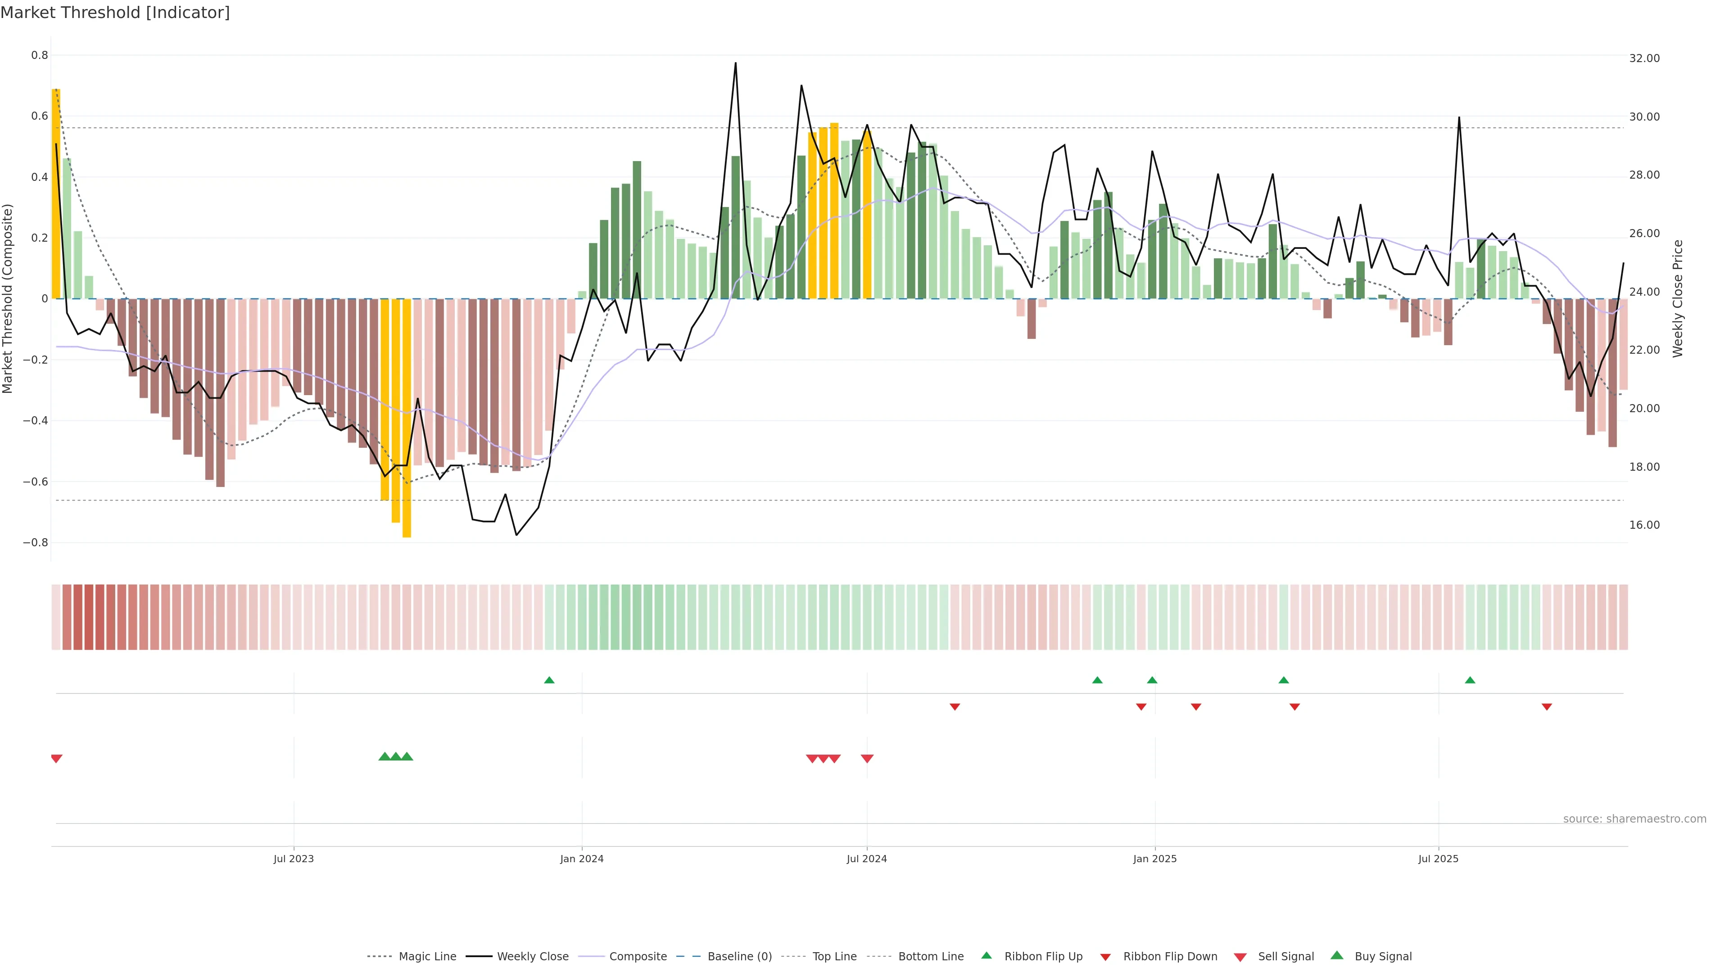Image resolution: width=1729 pixels, height=972 pixels.
Task: Click Ribbon Flip Down legend triangle icon
Action: [x=1105, y=957]
